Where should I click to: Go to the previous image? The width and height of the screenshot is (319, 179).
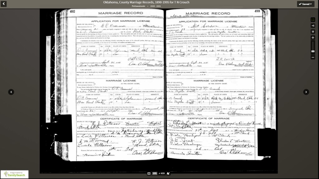pos(11,92)
